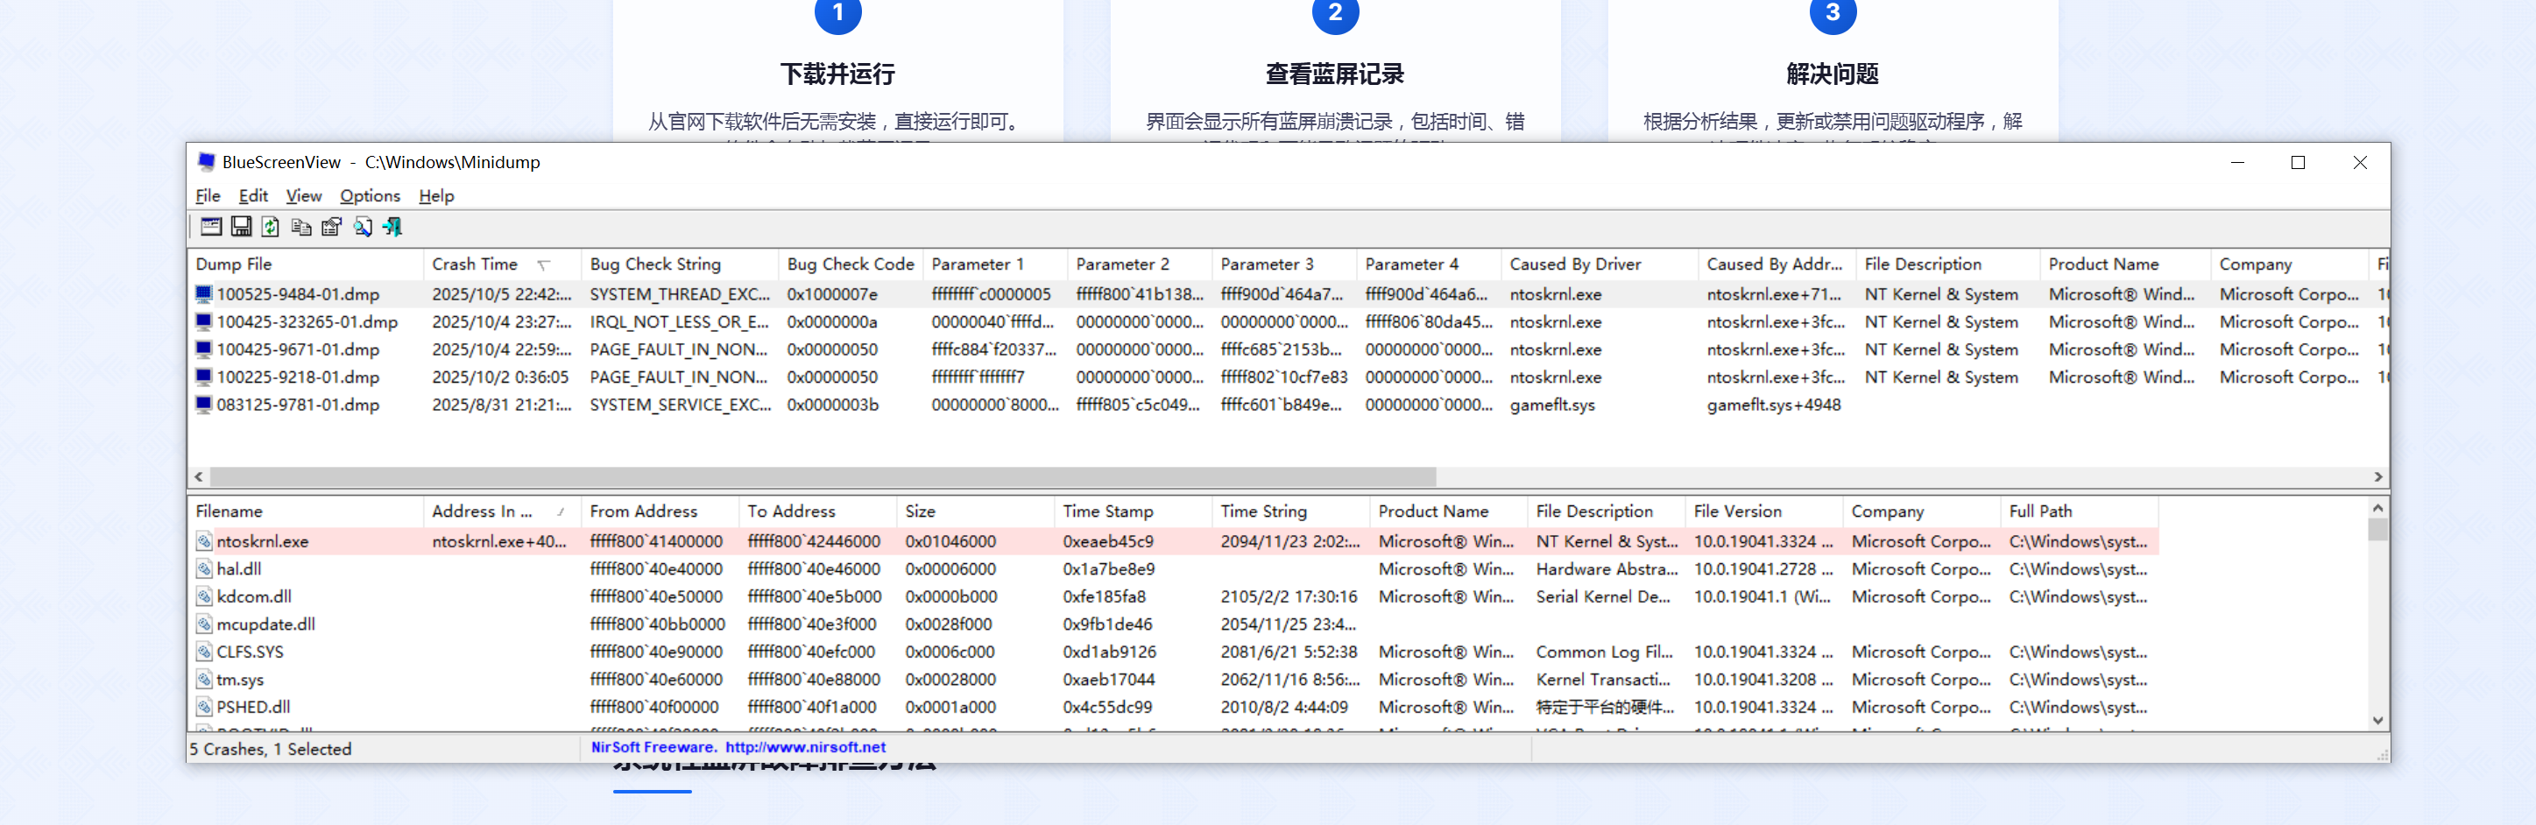2536x825 pixels.
Task: Sort lower pane by Address In column
Action: [502, 511]
